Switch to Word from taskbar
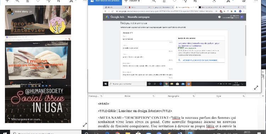The width and height of the screenshot is (266, 134). click(x=180, y=133)
